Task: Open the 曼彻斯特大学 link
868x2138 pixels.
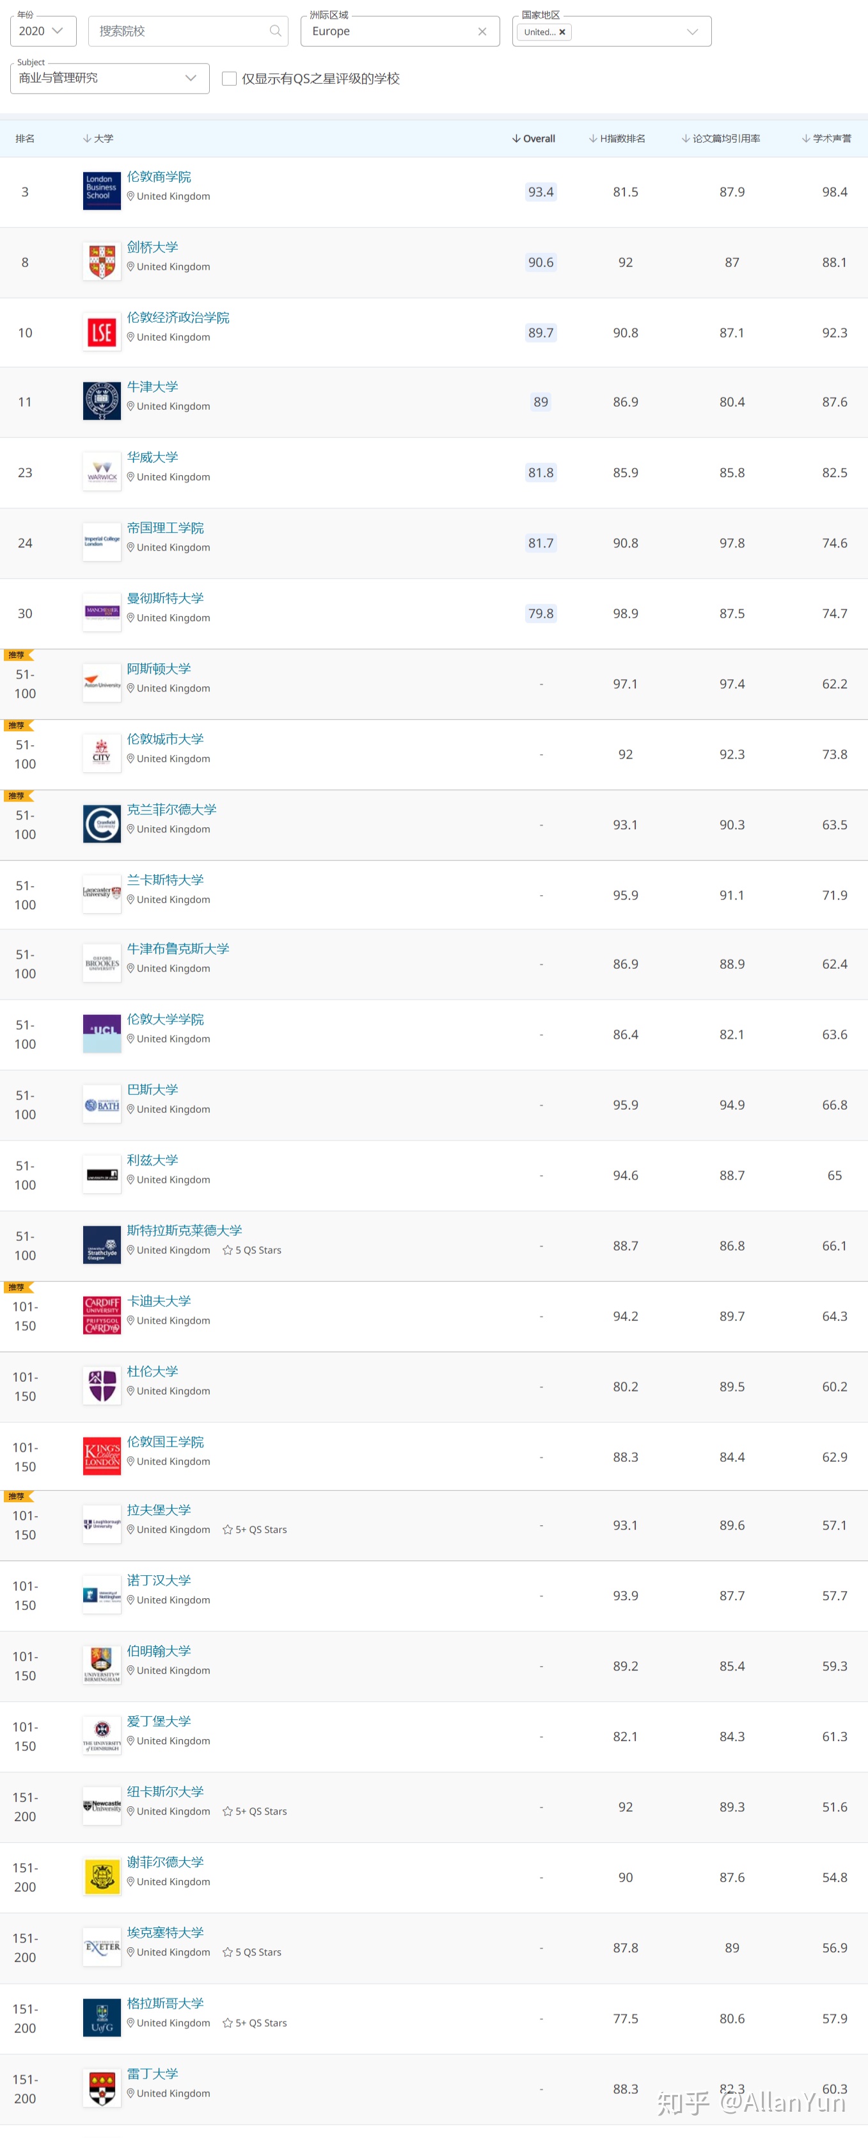Action: click(x=165, y=597)
